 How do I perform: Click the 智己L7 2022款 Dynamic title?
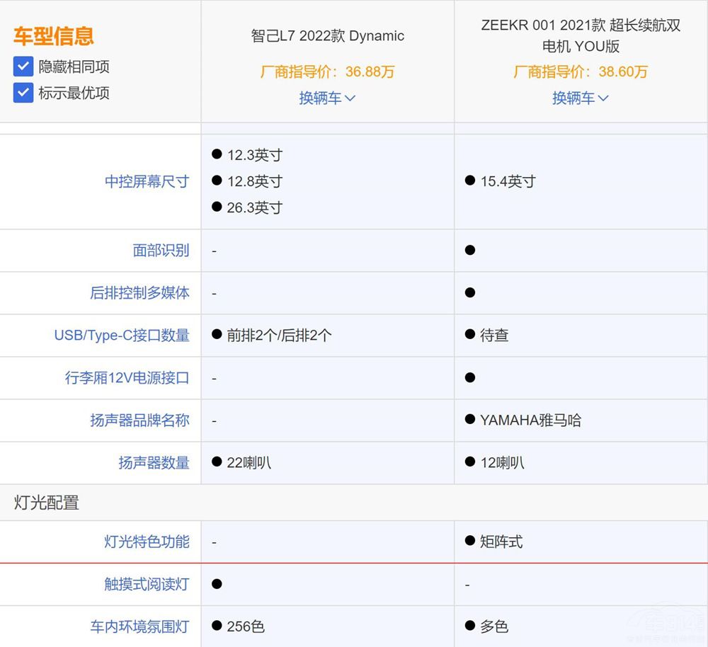click(327, 36)
